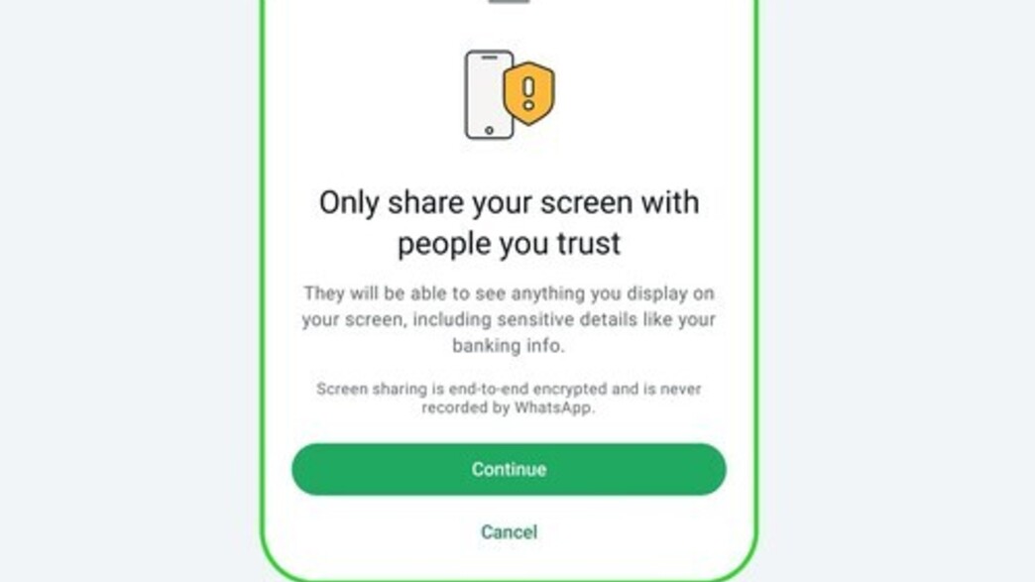This screenshot has height=582, width=1035.
Task: Click the word "WhatsApp" in the note
Action: pos(554,407)
